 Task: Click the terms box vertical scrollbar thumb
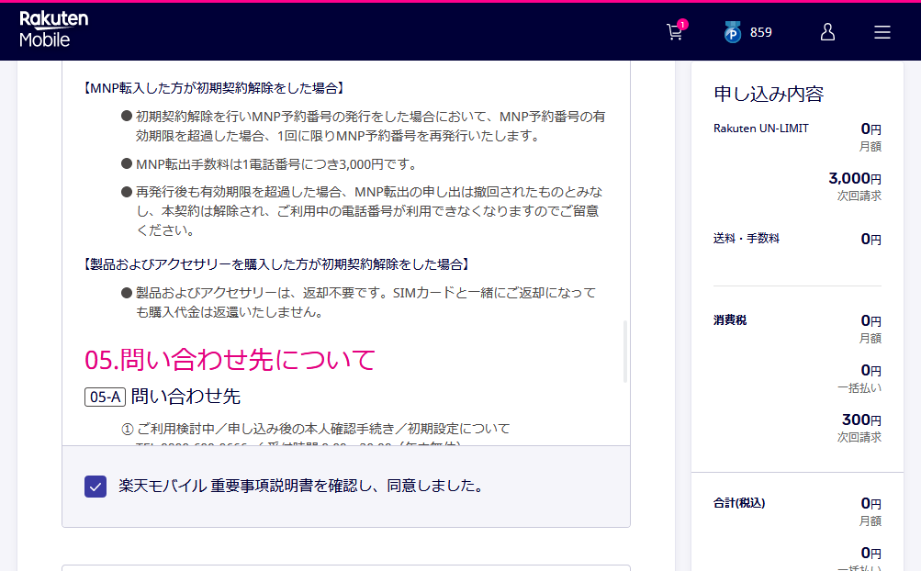[x=625, y=352]
